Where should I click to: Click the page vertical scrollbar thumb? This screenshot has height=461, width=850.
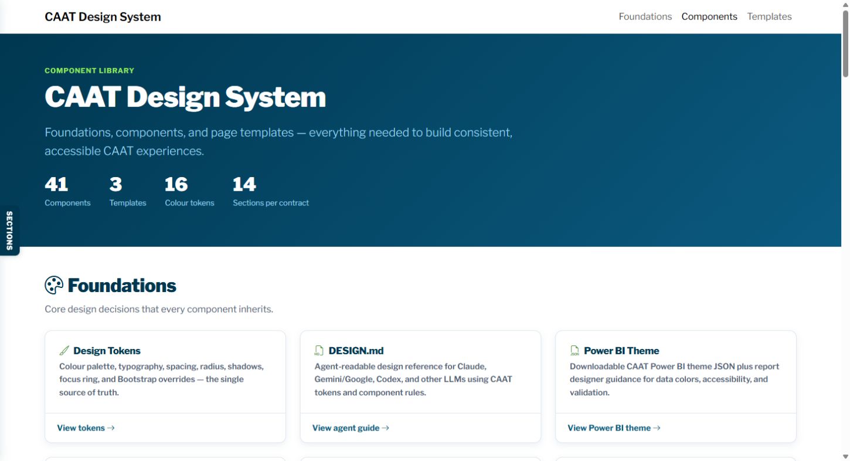pos(845,43)
